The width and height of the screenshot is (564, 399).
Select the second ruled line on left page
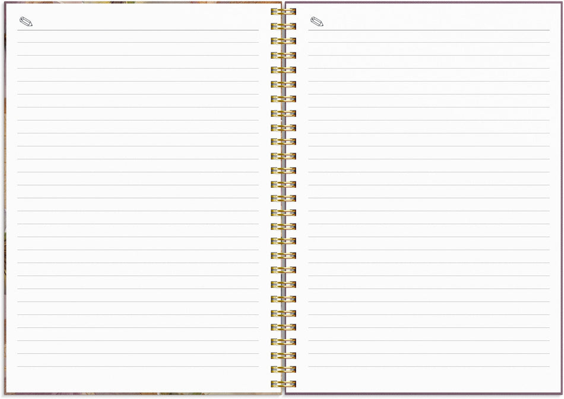pos(138,55)
